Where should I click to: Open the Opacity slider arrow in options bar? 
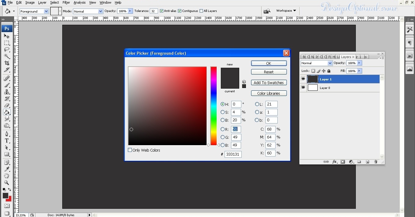tap(130, 11)
